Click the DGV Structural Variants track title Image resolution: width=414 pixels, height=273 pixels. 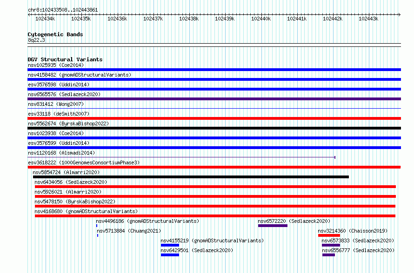click(x=65, y=59)
